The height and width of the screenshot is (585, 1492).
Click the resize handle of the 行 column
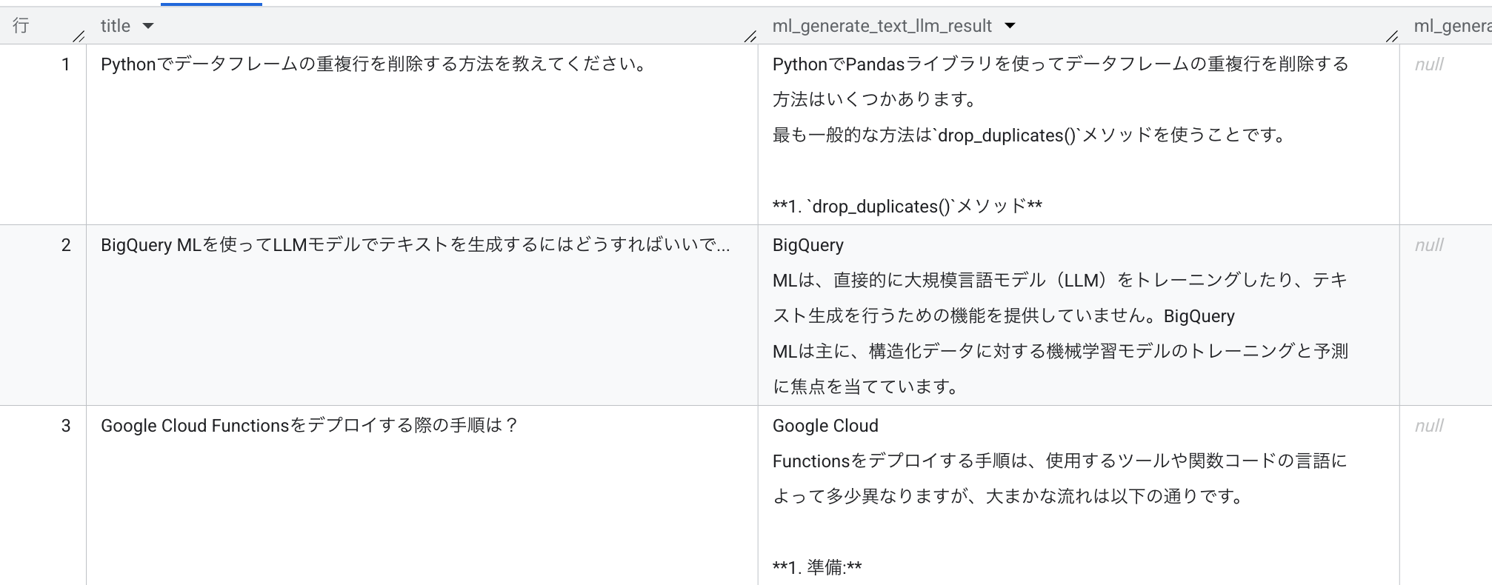[x=79, y=36]
